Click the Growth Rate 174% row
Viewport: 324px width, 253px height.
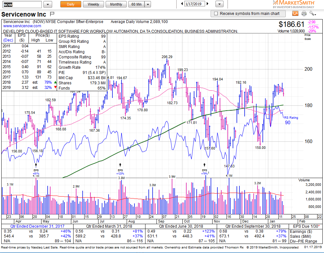click(82, 67)
